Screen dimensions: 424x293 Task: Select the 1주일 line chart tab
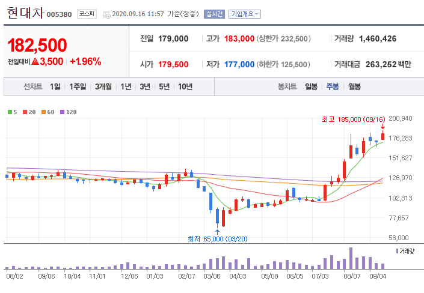tap(78, 86)
